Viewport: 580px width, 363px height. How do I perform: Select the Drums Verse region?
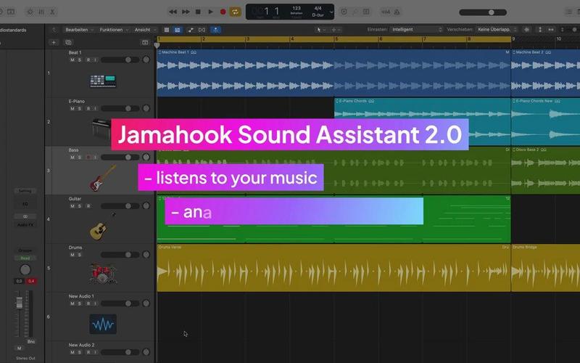pos(333,268)
